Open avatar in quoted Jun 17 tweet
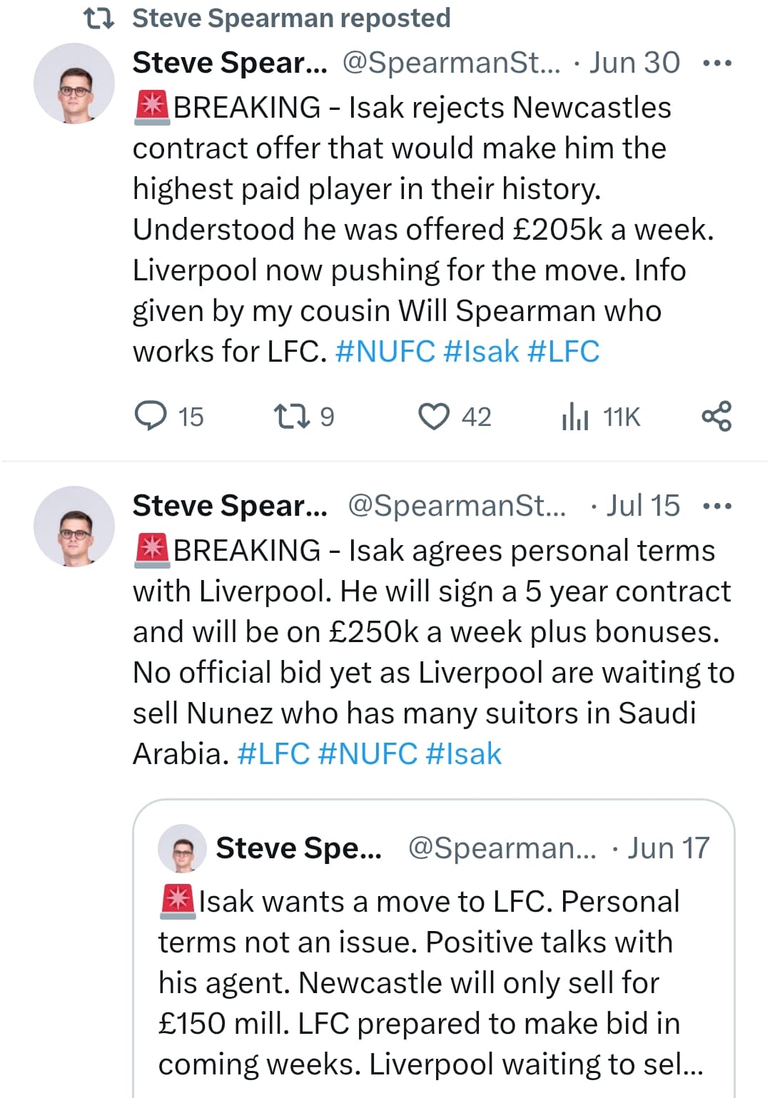770x1098 pixels. (x=183, y=848)
